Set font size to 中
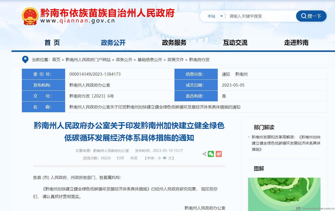 pos(165,158)
